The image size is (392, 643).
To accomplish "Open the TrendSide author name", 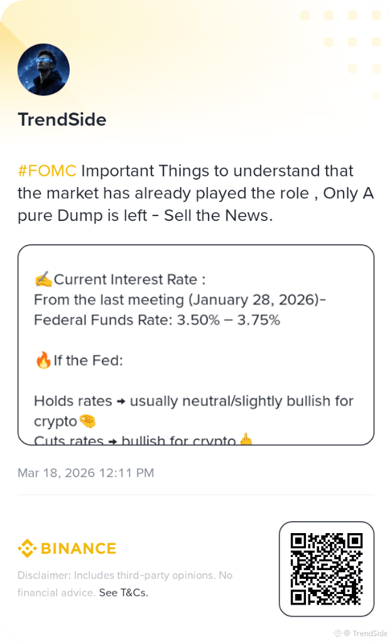I will (62, 120).
